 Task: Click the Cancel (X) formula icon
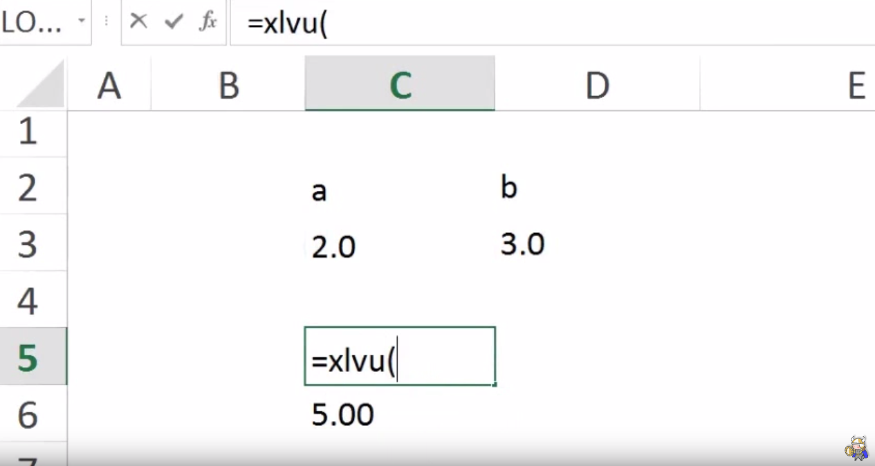coord(138,21)
